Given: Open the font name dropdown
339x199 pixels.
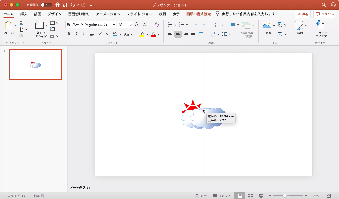Looking at the screenshot, I should 114,25.
